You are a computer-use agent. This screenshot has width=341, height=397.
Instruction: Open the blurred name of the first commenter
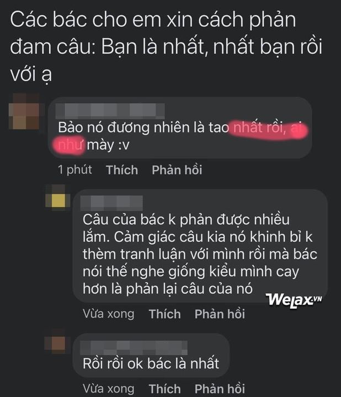(110, 111)
